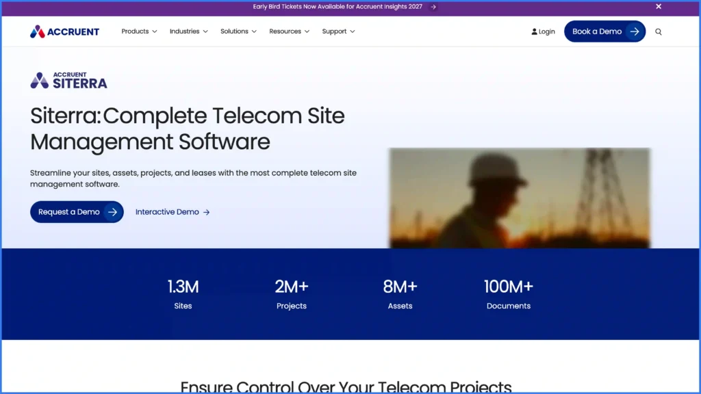Expand the Resources dropdown menu
Viewport: 701px width, 394px height.
point(289,31)
